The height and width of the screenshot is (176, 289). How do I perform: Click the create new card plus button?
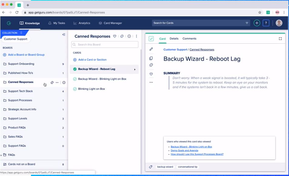257,23
